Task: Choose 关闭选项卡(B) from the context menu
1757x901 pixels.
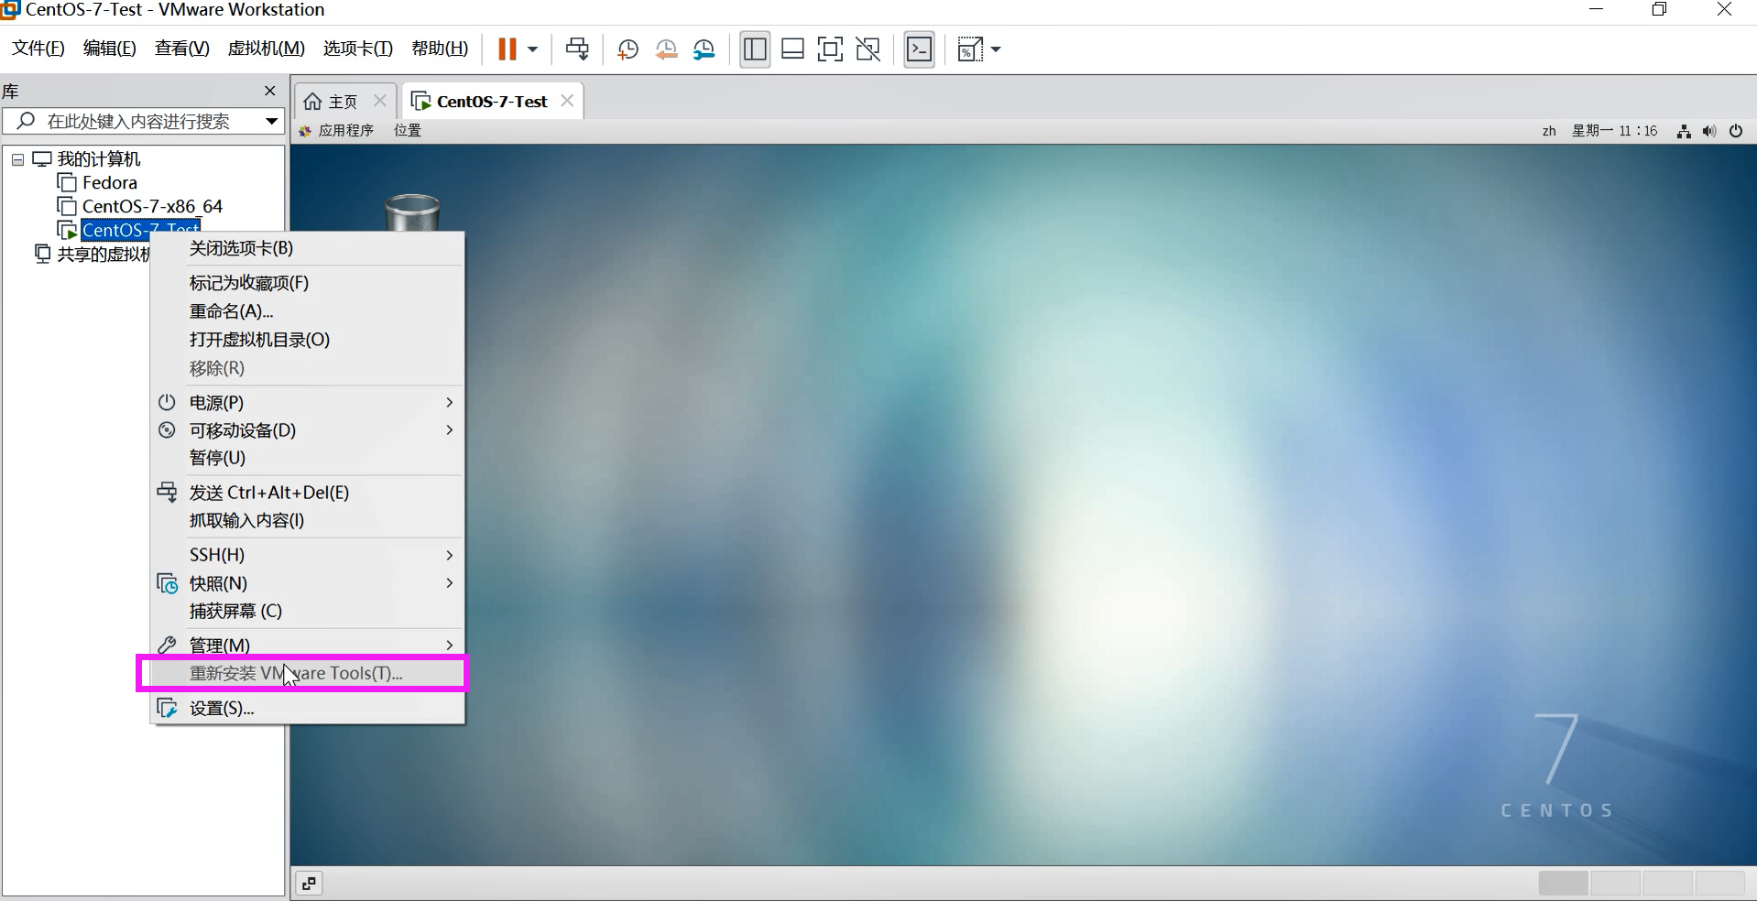Action: tap(308, 248)
